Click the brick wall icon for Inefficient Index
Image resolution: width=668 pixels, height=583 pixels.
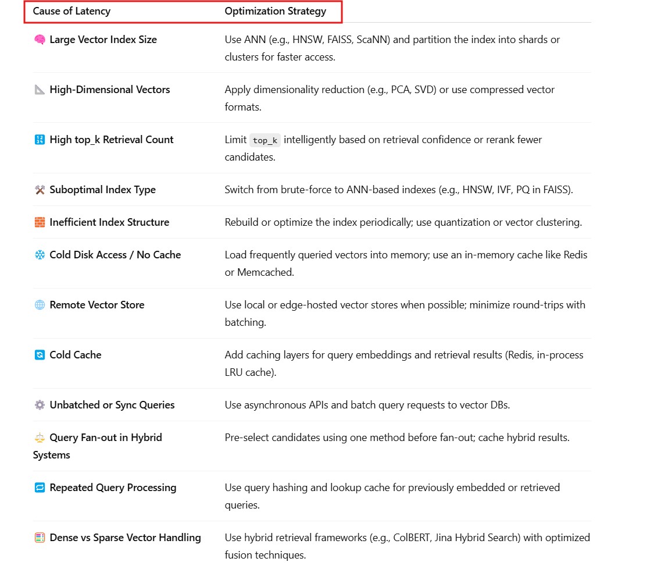tap(40, 223)
